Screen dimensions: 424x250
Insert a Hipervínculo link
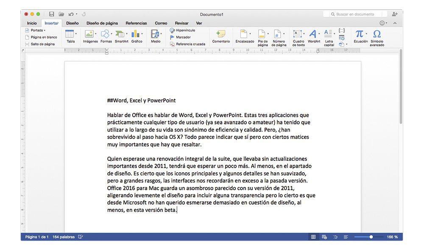[x=182, y=30]
